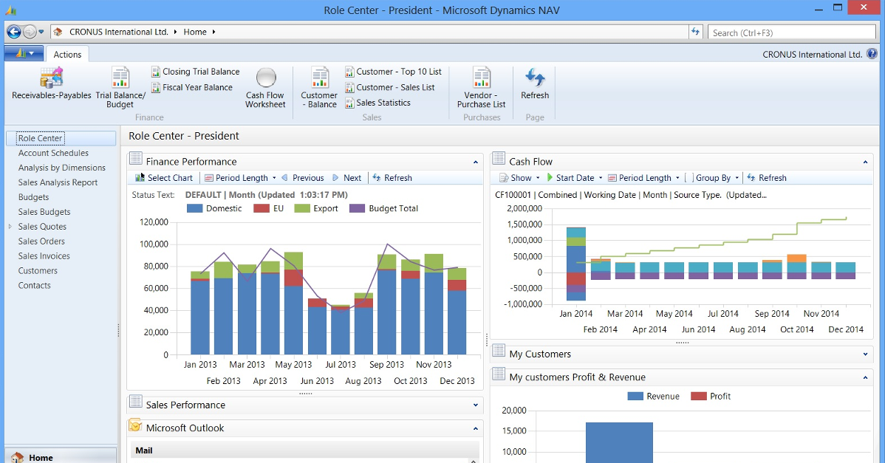This screenshot has height=463, width=885.
Task: Click inside the Search field
Action: point(792,32)
